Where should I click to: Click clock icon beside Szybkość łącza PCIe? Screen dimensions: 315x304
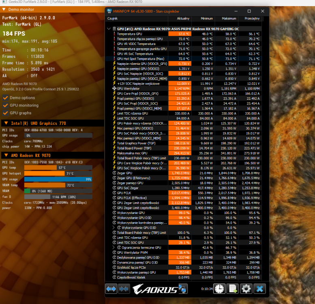click(x=114, y=268)
